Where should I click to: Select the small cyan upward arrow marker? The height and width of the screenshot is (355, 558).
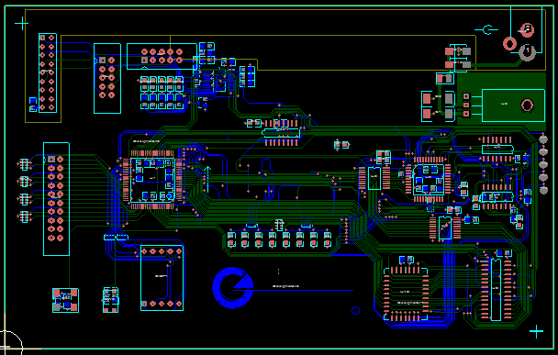coord(207,179)
